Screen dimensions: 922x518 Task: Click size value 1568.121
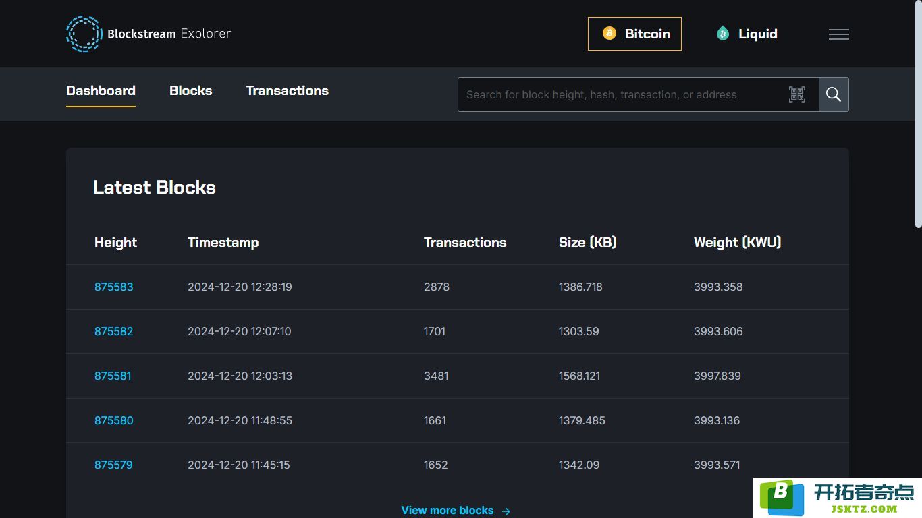click(x=579, y=376)
